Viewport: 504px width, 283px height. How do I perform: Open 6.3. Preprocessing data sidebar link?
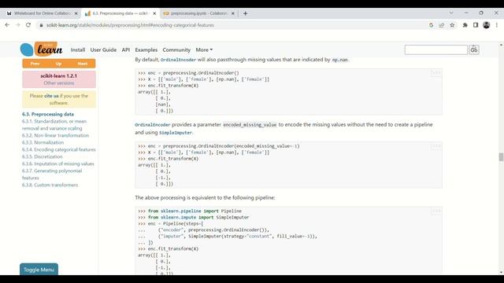pos(48,114)
